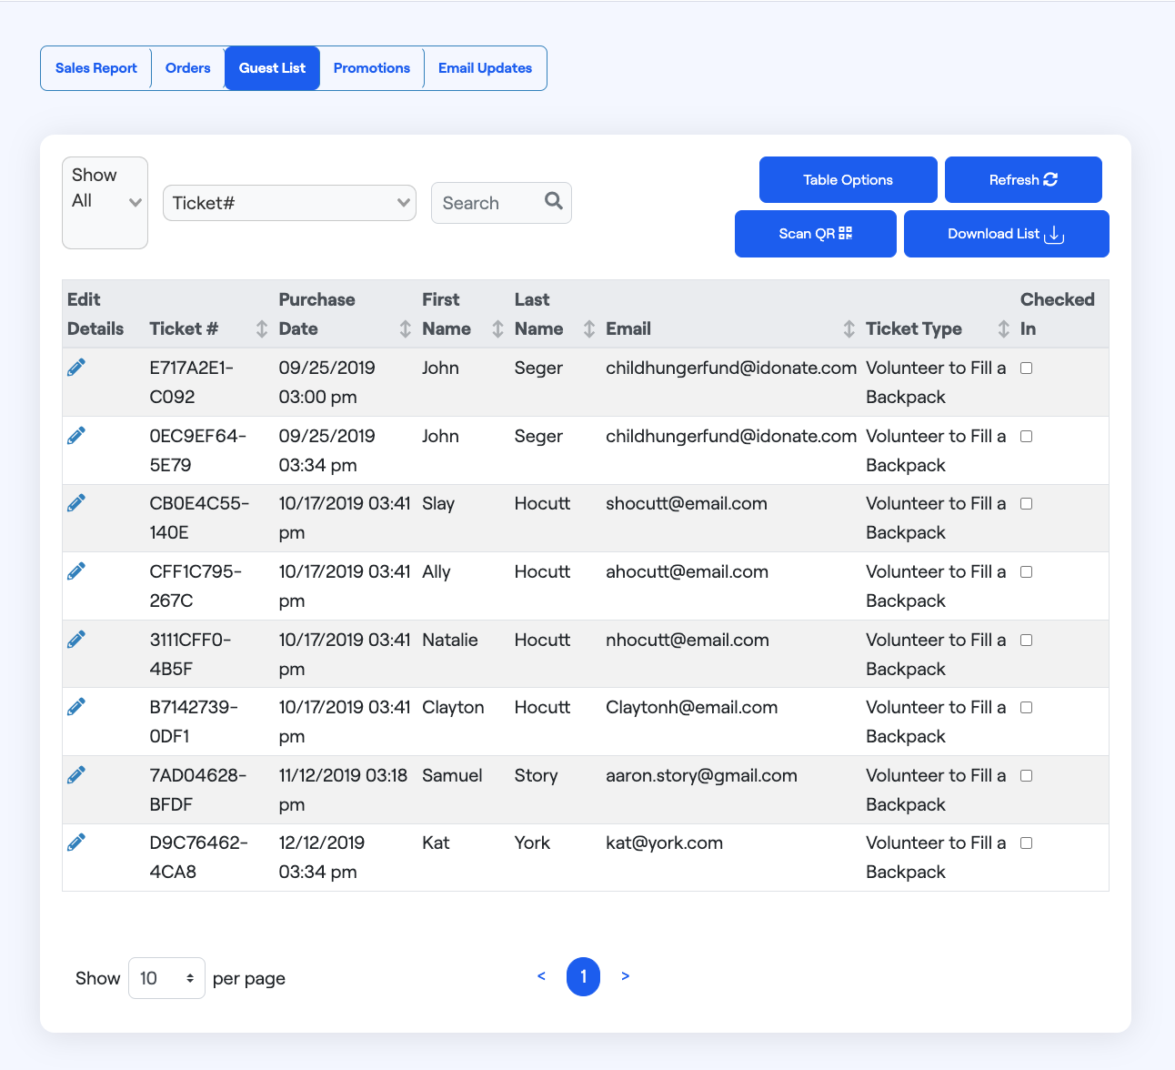Sort table by Purchase Date arrows
Screen dimensions: 1175x1070
(x=406, y=328)
